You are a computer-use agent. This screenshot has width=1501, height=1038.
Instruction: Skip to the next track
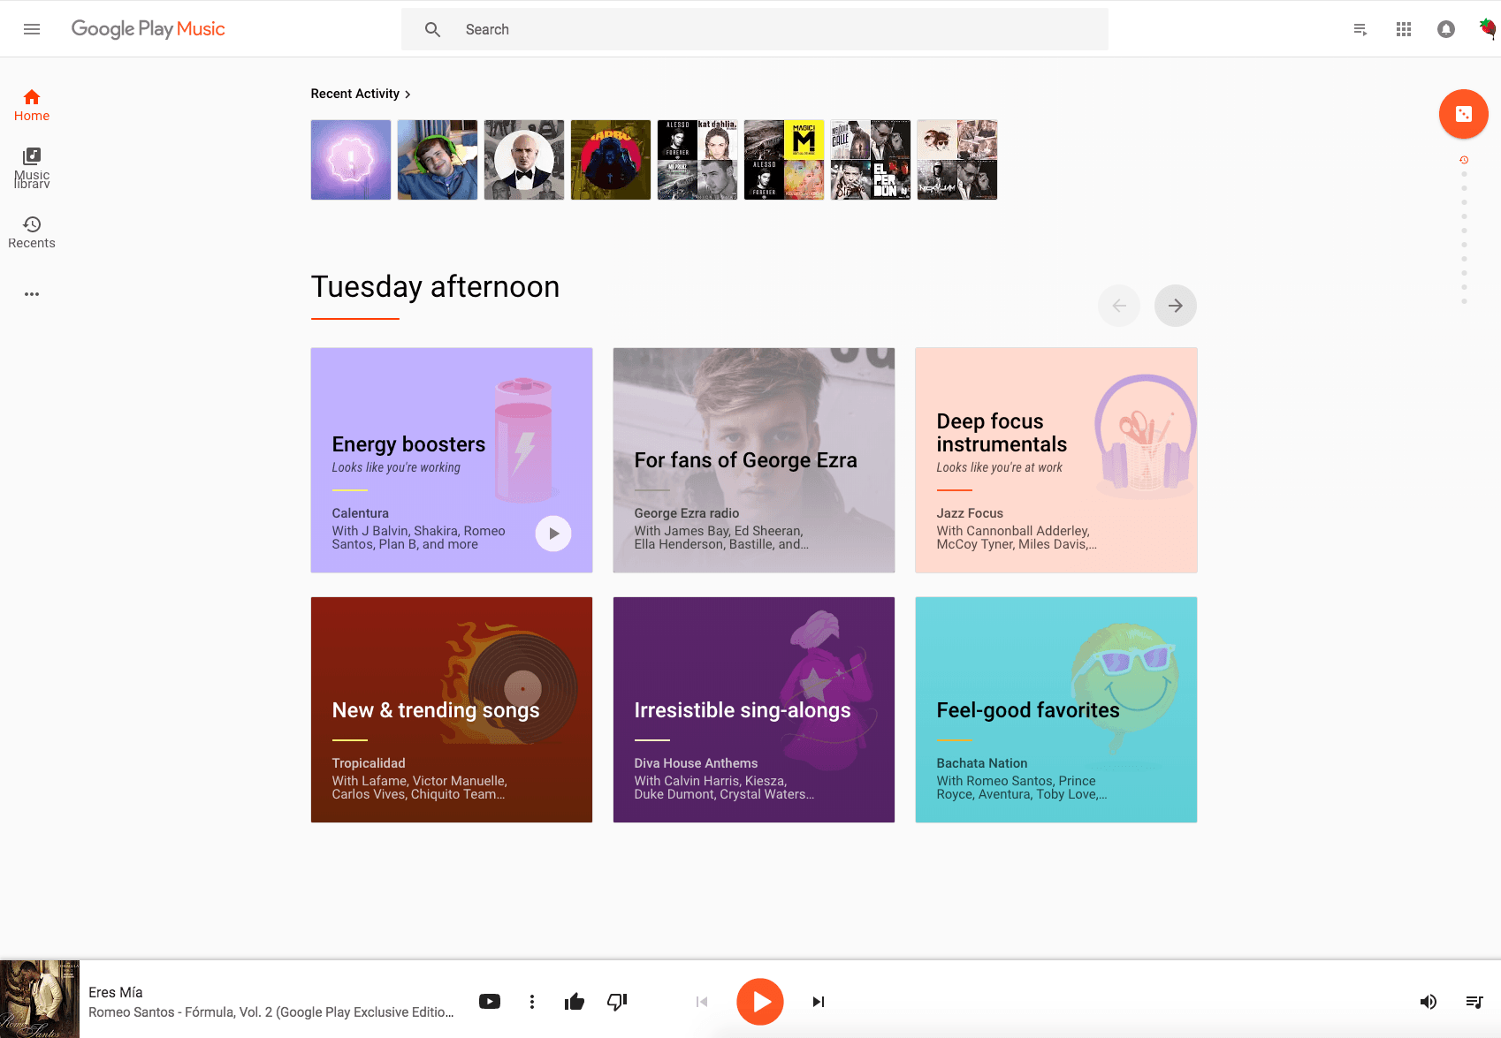point(818,1001)
